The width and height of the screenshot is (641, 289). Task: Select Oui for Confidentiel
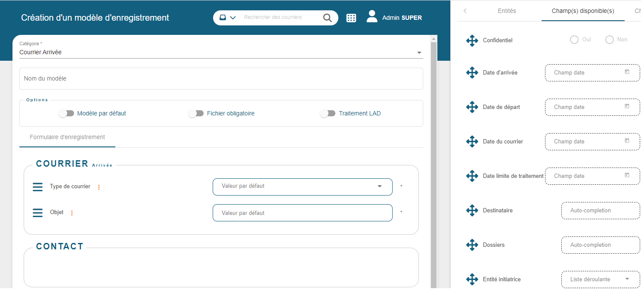coord(574,39)
